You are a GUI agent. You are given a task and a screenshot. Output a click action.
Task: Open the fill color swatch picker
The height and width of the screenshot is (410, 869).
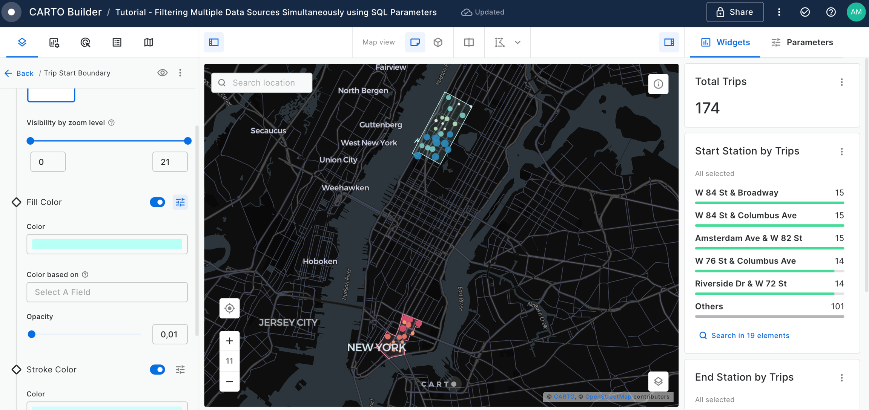point(107,244)
